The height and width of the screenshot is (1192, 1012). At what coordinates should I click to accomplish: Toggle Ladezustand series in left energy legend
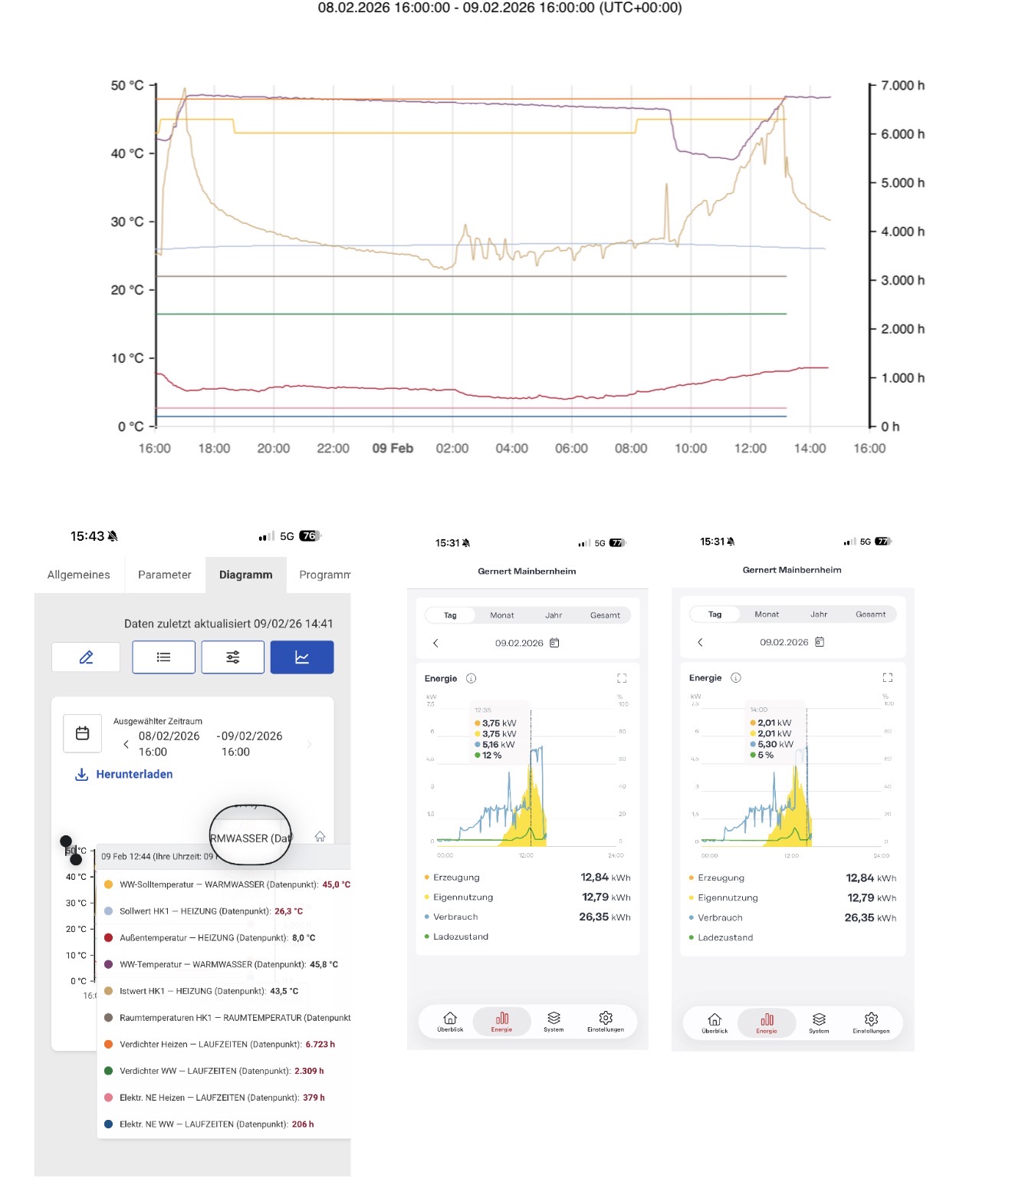(x=460, y=937)
